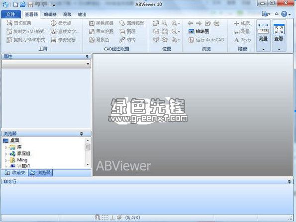Click the large 测量 ruler button
This screenshot has height=222, width=296.
(x=263, y=32)
